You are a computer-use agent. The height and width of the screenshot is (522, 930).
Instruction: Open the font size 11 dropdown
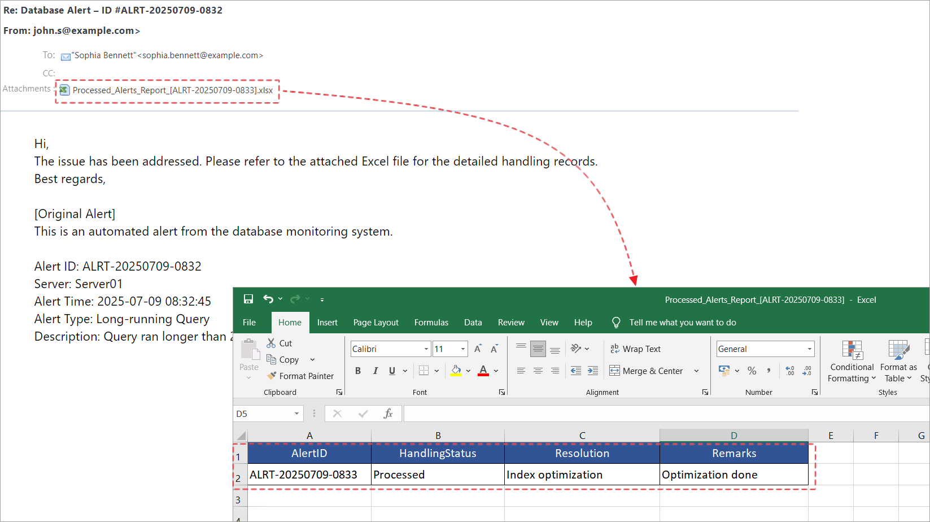pos(463,349)
